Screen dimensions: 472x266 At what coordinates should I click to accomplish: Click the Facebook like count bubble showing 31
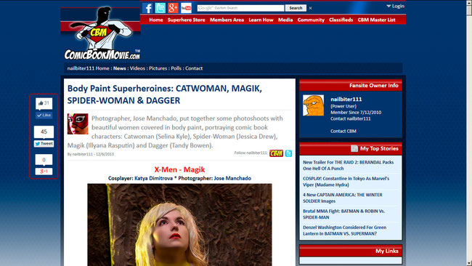[44, 103]
